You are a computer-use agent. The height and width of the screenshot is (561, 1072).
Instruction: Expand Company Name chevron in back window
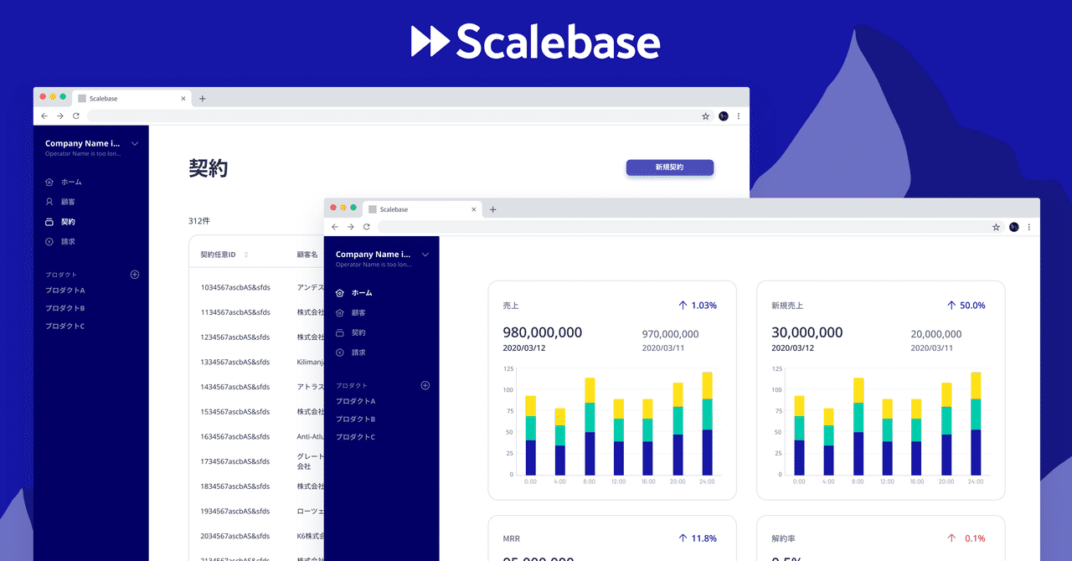click(135, 144)
